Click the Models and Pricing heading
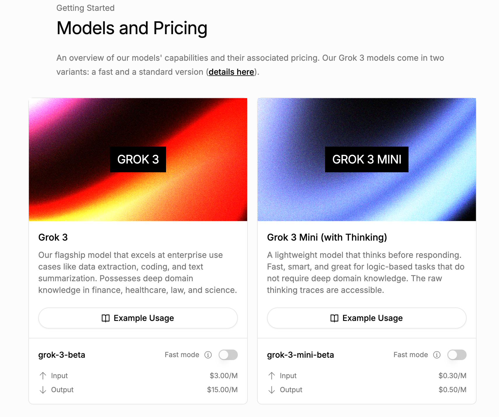The image size is (499, 417). pos(132,28)
